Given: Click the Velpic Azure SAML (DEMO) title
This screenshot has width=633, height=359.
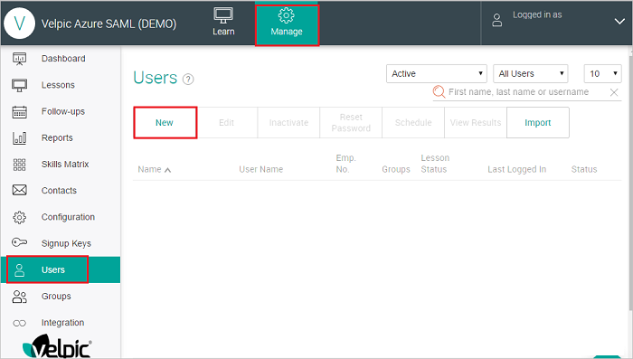Looking at the screenshot, I should coord(109,24).
